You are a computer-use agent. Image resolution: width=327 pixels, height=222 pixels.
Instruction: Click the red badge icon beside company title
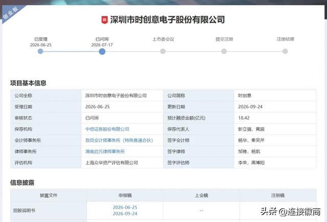coord(104,20)
